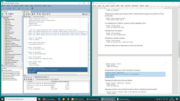Click result cell 'Java en 10 minutos'
Viewport: 180px width, 101px height.
pos(33,89)
